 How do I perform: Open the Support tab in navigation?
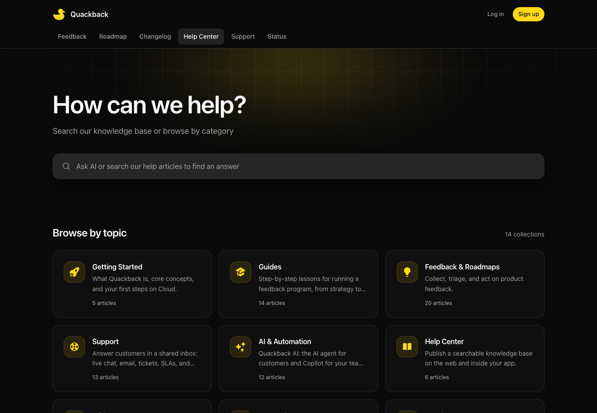(243, 36)
